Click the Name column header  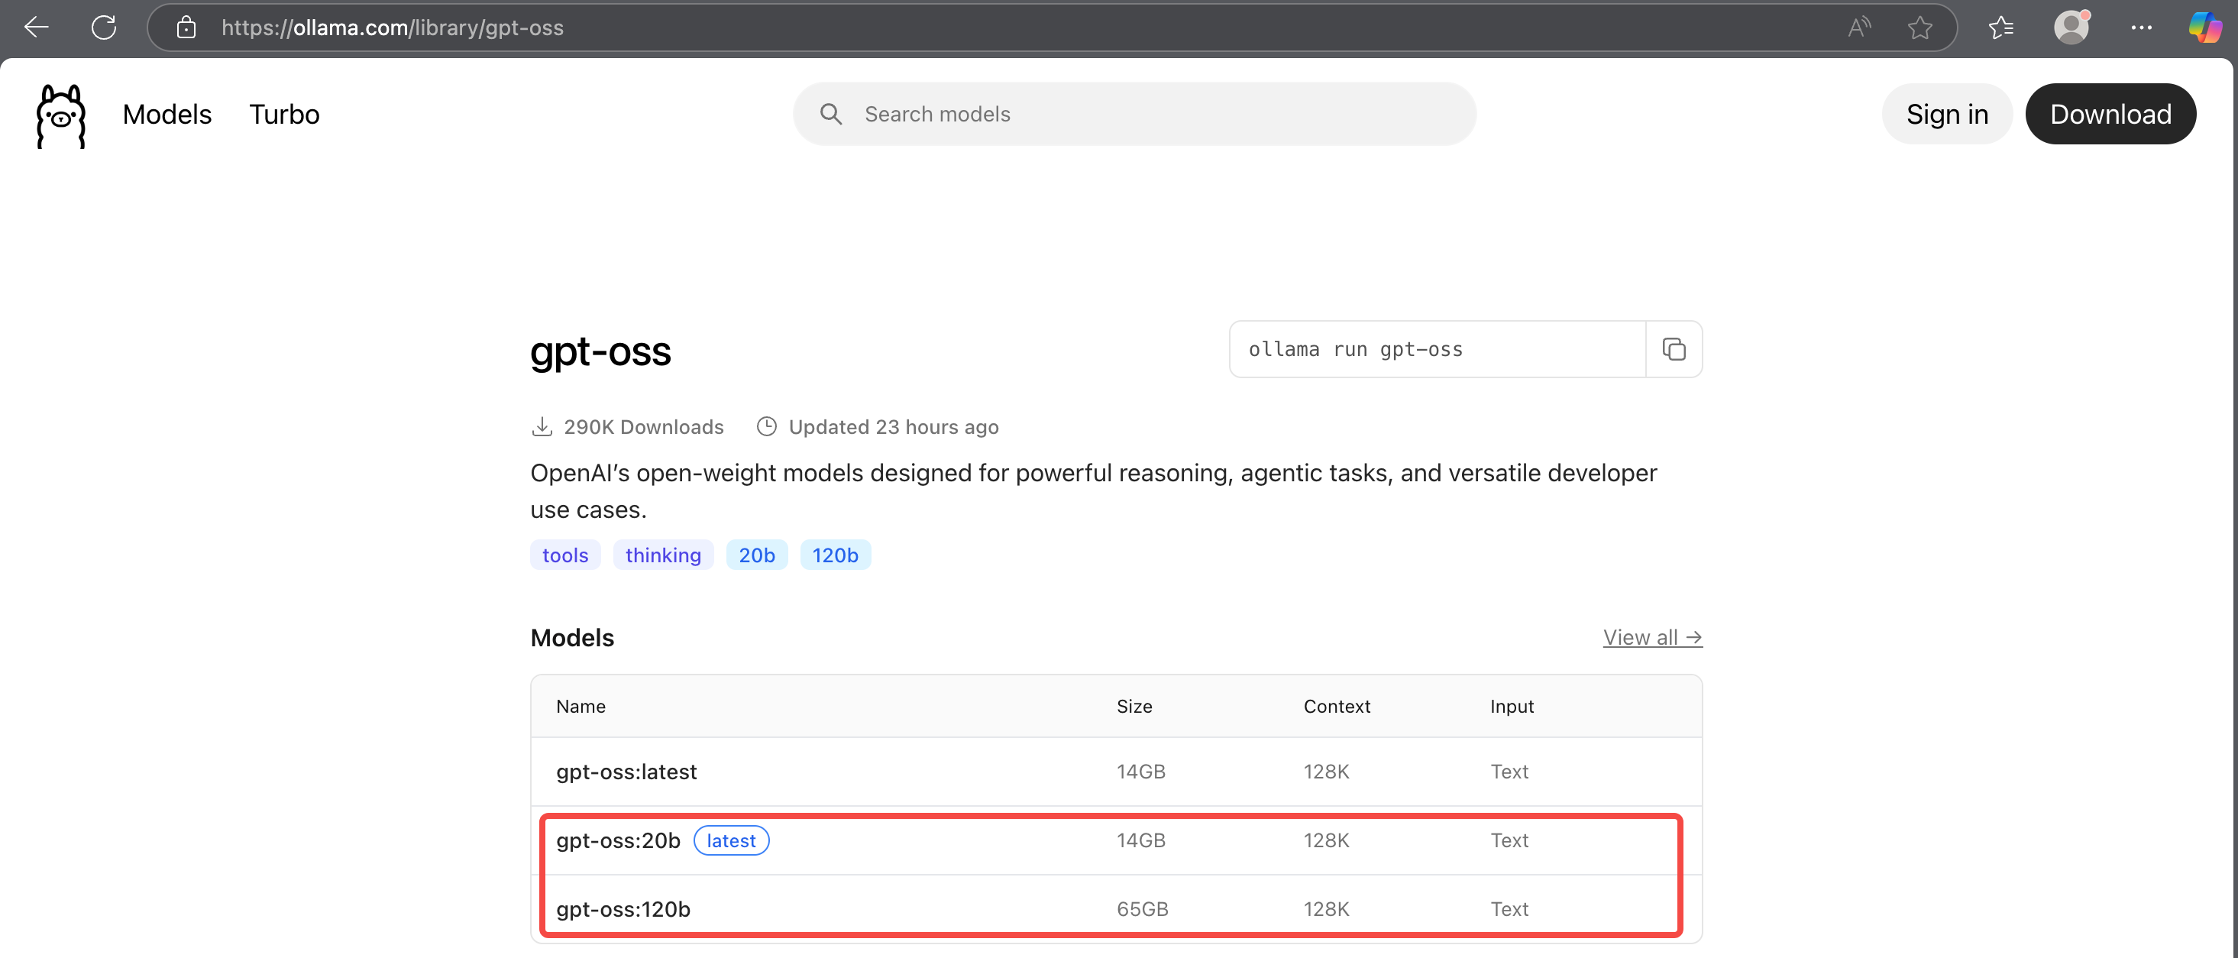[x=581, y=707]
